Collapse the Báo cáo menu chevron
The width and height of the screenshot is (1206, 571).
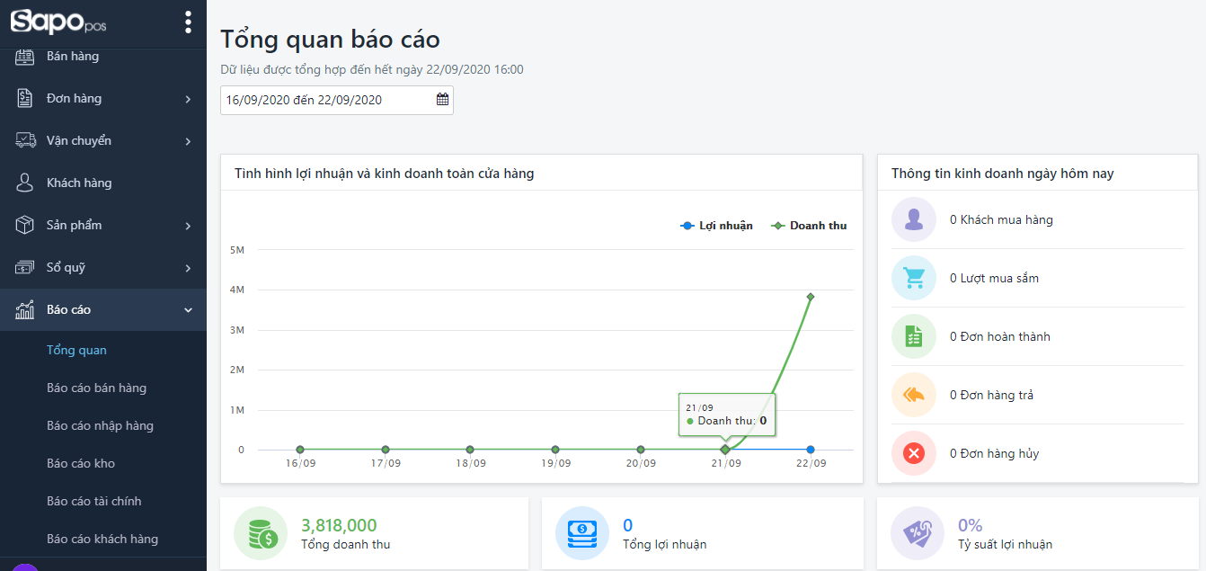click(x=188, y=310)
